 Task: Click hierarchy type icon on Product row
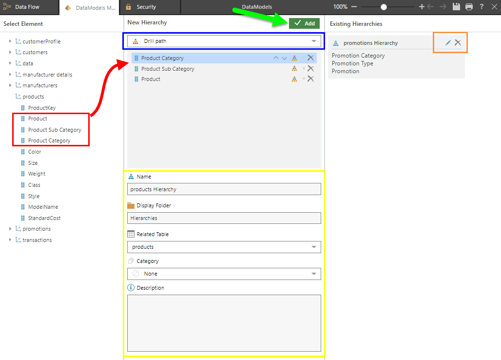[294, 79]
